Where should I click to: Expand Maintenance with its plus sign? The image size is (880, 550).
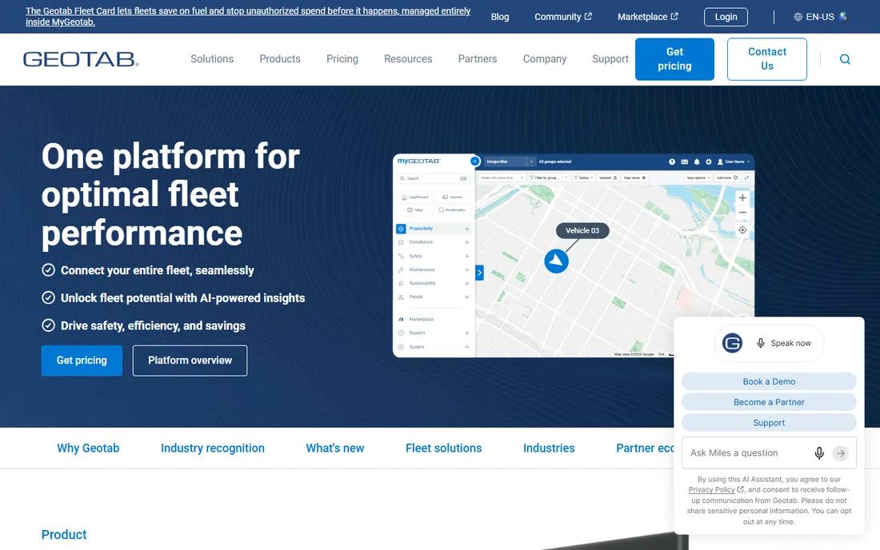tap(466, 269)
